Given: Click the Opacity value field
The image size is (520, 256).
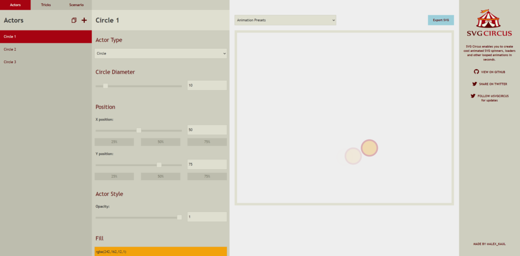Looking at the screenshot, I should (207, 216).
